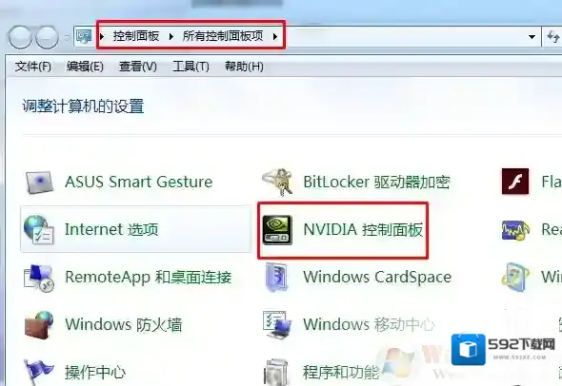Open the 文件(F) menu
562x386 pixels.
33,67
